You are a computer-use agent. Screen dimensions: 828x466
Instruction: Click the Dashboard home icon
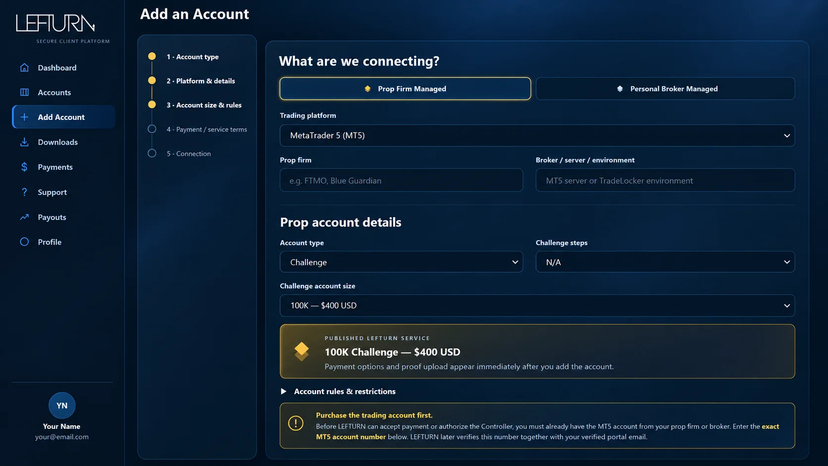tap(24, 67)
